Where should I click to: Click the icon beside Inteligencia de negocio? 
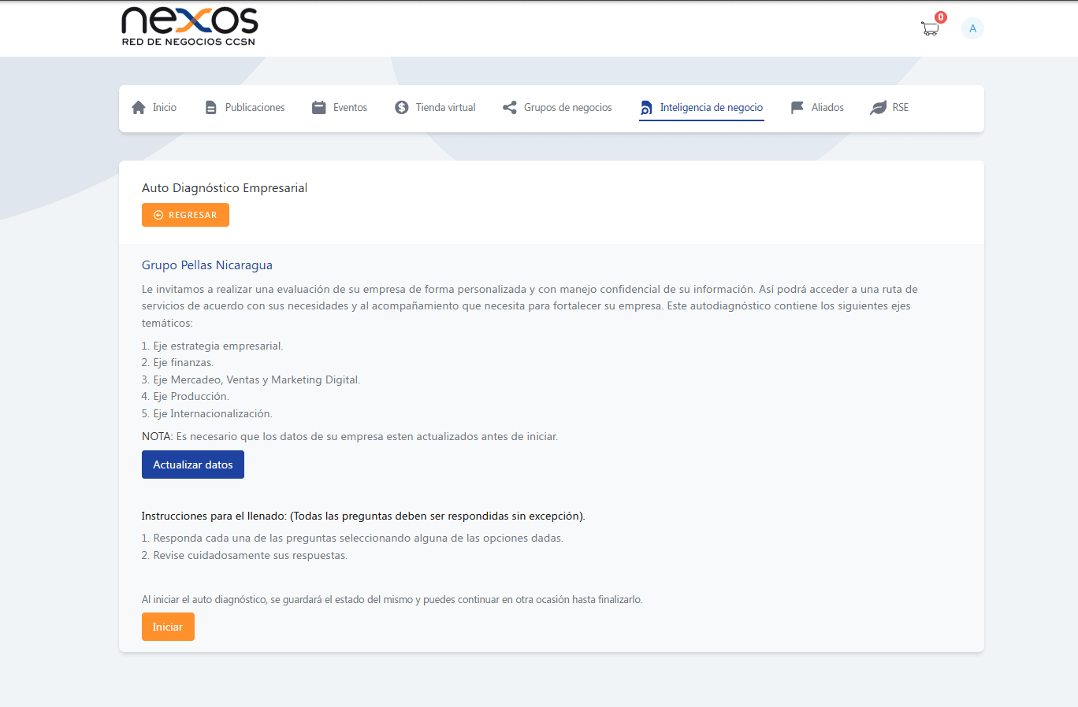[x=646, y=108]
